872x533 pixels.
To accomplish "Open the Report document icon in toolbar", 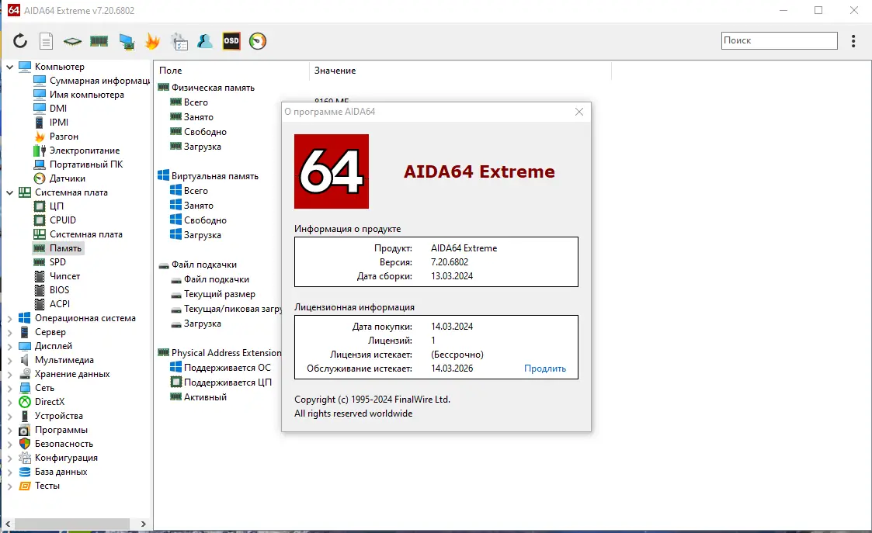I will 46,41.
